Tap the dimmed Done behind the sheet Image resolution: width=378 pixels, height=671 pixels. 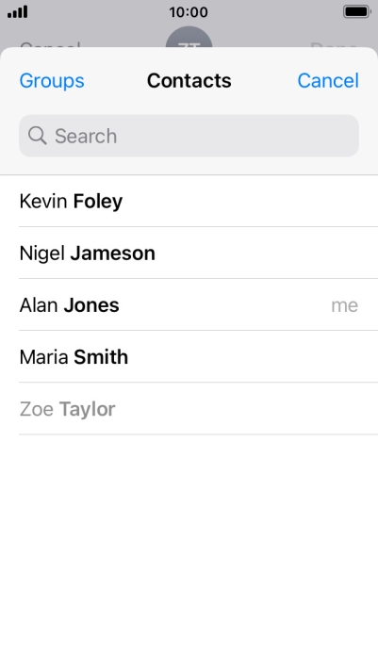(x=334, y=44)
